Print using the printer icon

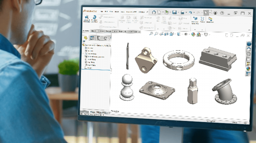(182, 13)
